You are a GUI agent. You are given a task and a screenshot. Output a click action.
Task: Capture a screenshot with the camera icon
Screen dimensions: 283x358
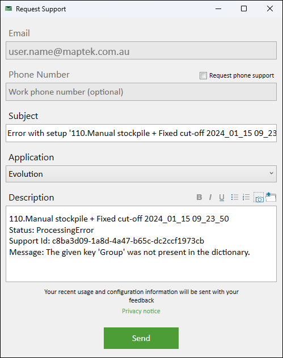coord(259,197)
